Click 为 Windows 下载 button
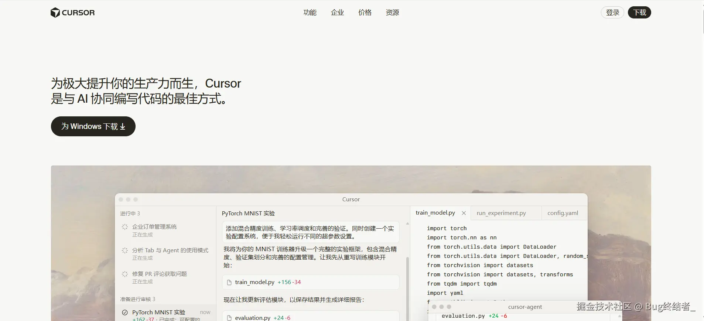This screenshot has height=321, width=704. [x=93, y=126]
